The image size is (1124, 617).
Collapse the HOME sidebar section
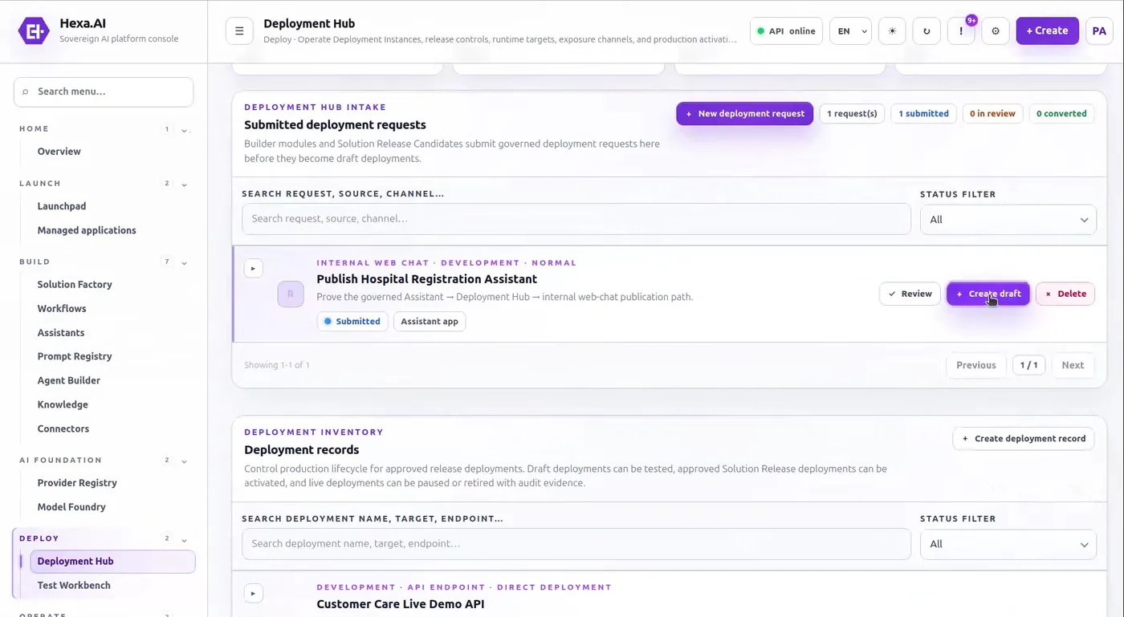point(185,130)
